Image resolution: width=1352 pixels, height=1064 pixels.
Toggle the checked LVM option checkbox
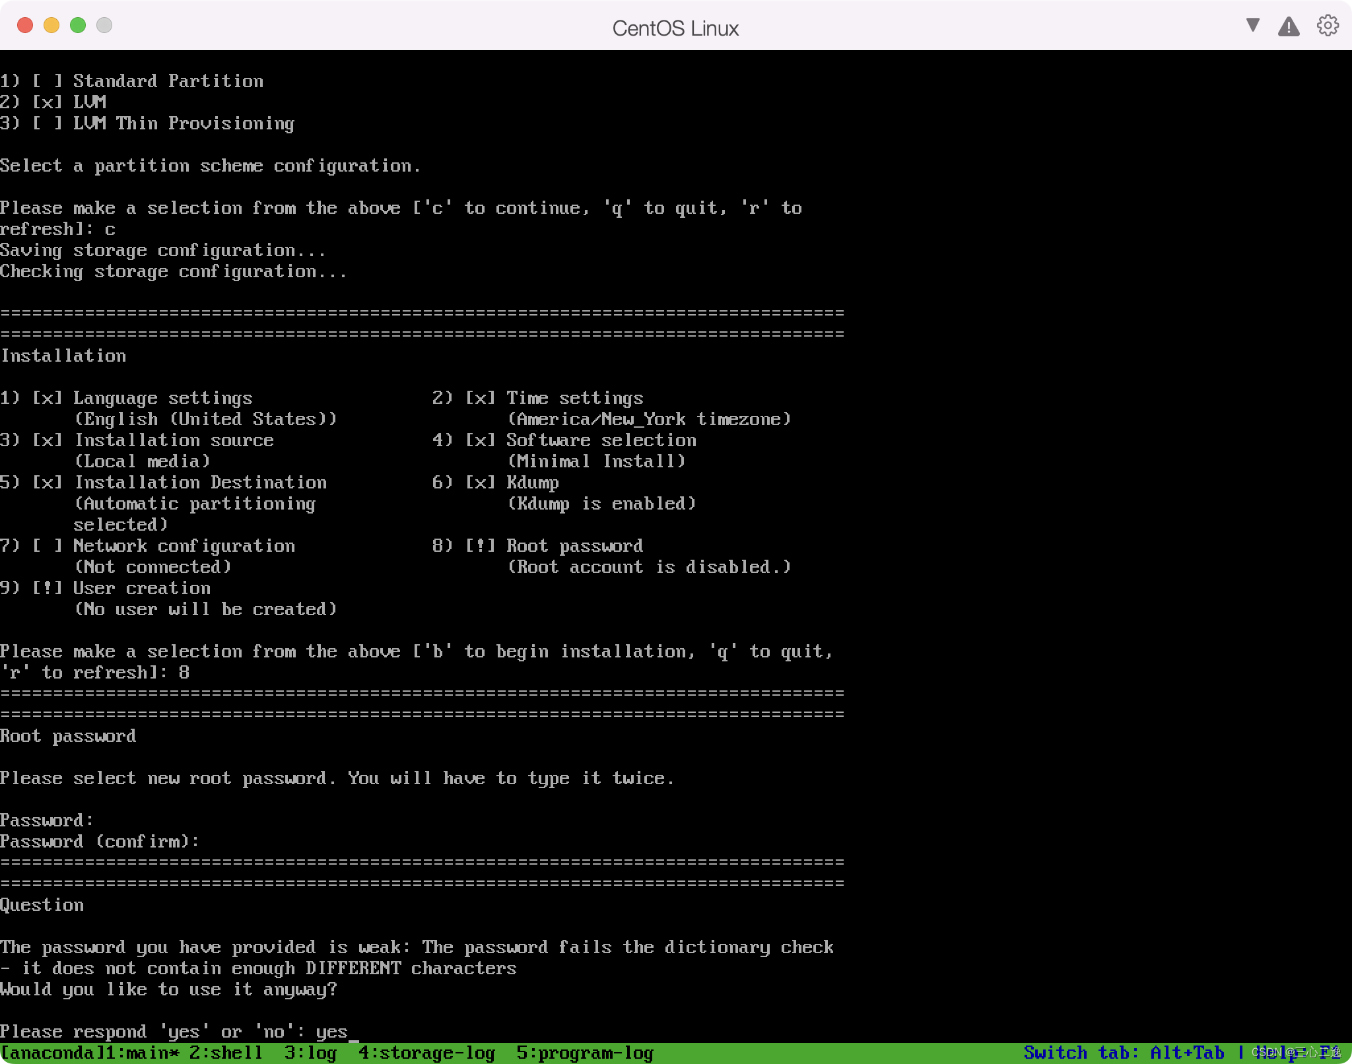pyautogui.click(x=48, y=102)
